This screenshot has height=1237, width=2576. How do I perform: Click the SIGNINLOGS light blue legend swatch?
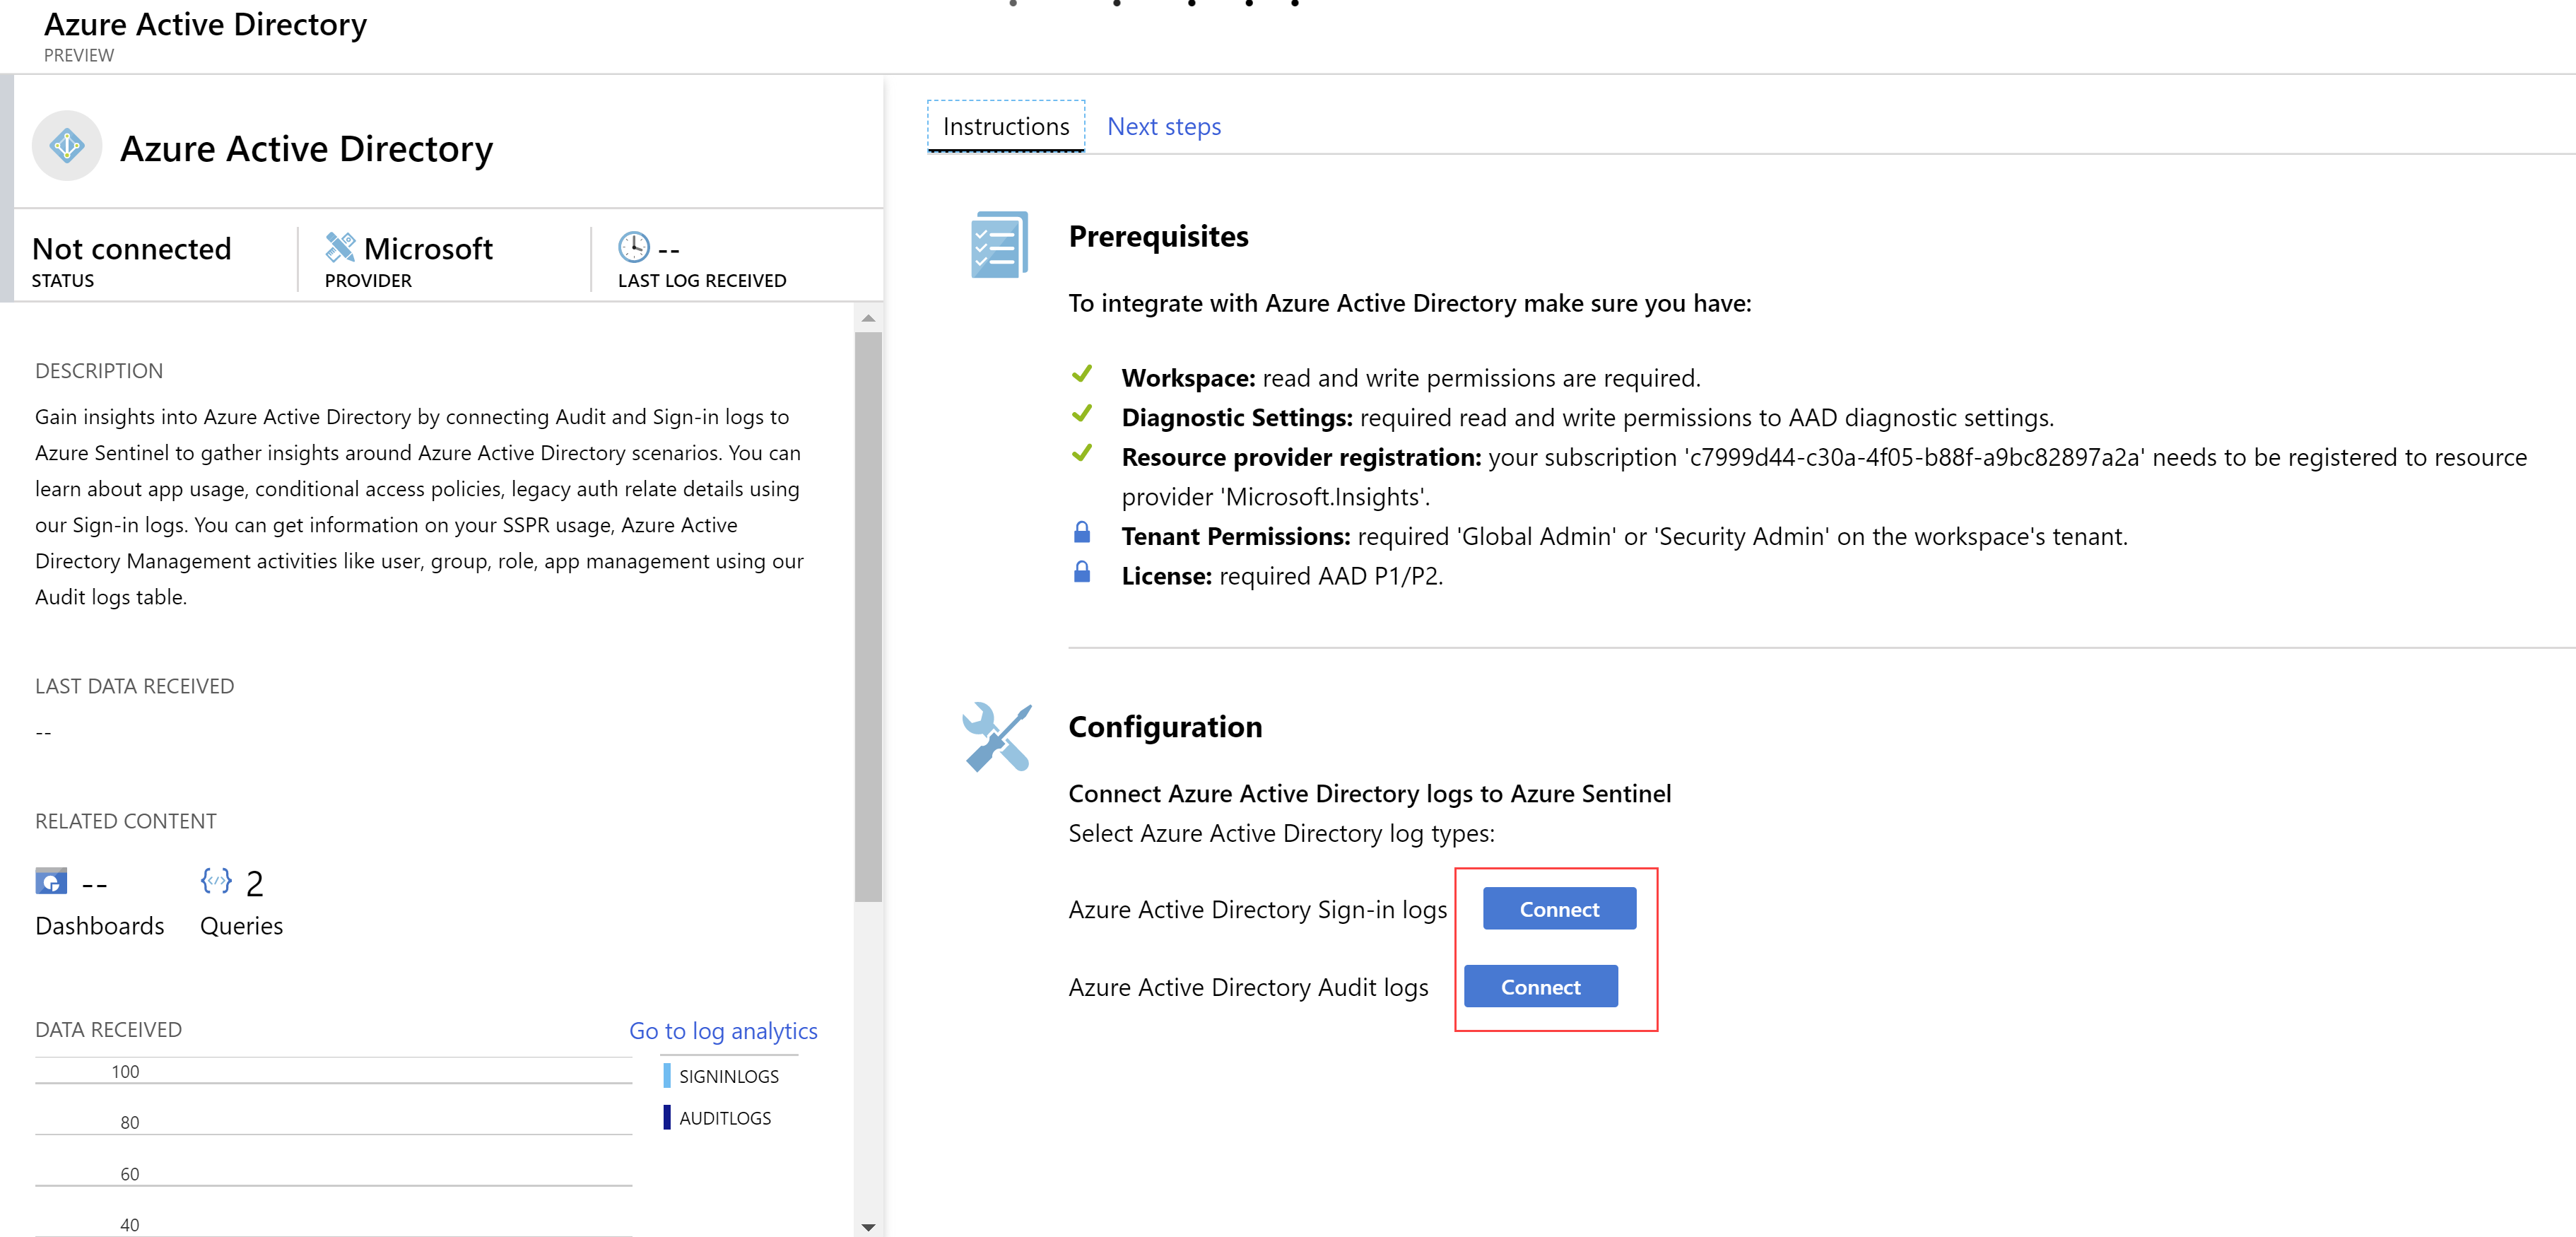(x=667, y=1076)
